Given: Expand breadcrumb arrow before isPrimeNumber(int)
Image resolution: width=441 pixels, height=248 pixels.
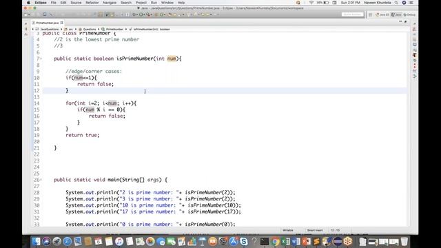Looking at the screenshot, I should tap(126, 29).
